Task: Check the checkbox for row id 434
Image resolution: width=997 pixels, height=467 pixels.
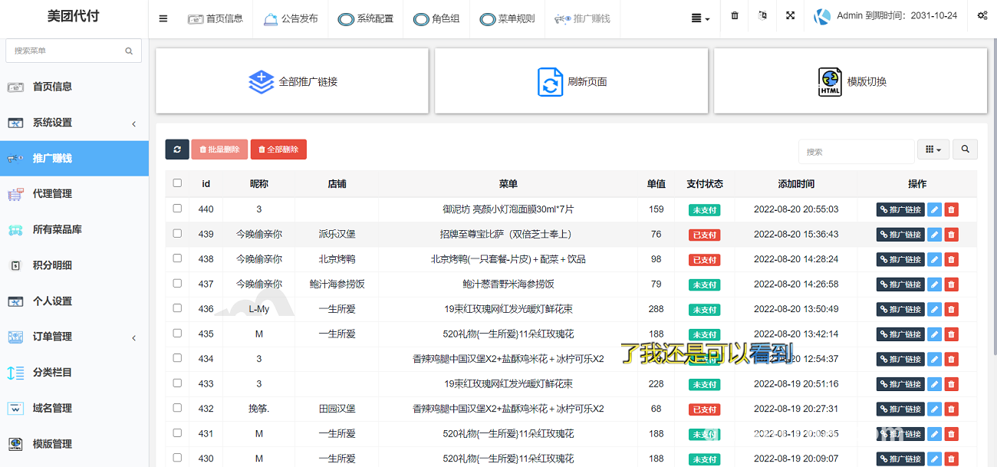Action: pyautogui.click(x=177, y=358)
